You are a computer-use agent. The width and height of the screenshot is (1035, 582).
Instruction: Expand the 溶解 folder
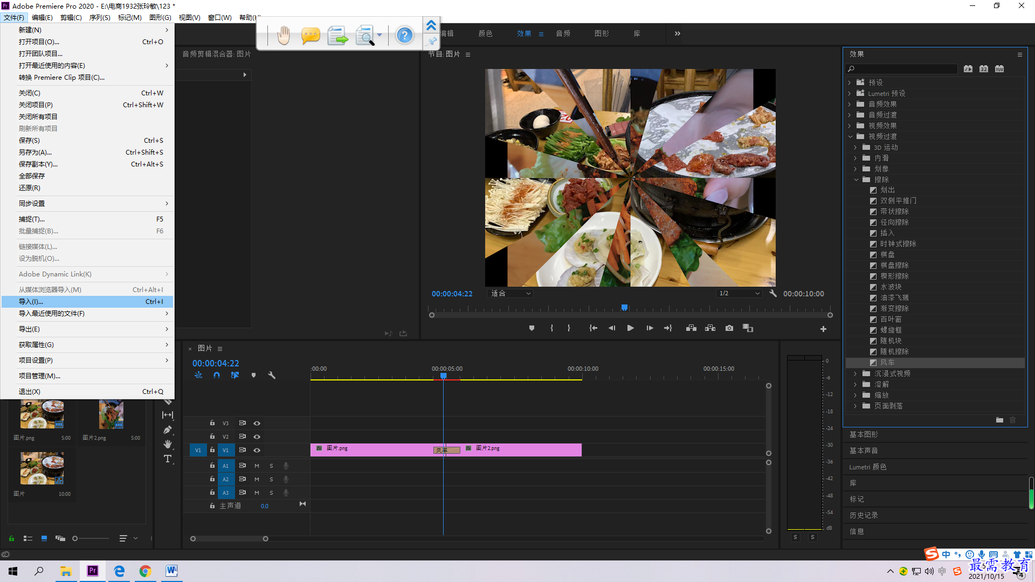[x=855, y=384]
